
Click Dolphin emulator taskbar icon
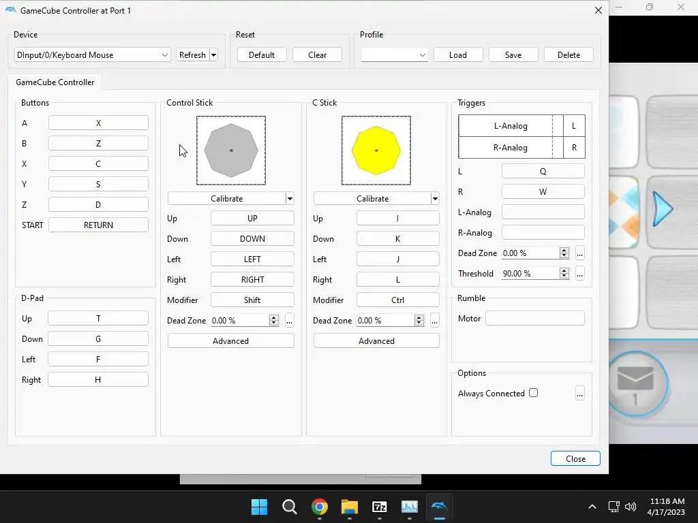tap(440, 507)
